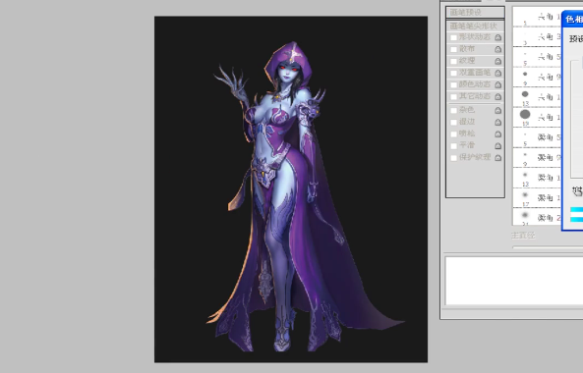Select the 画笔笔尖形状 brush tip shape section
The width and height of the screenshot is (583, 373).
click(x=475, y=26)
